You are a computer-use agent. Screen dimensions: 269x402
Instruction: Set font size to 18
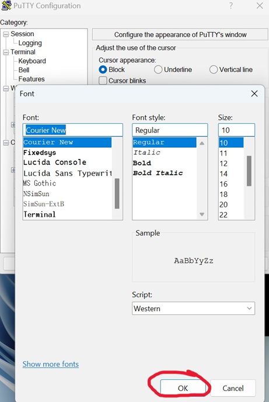[231, 195]
